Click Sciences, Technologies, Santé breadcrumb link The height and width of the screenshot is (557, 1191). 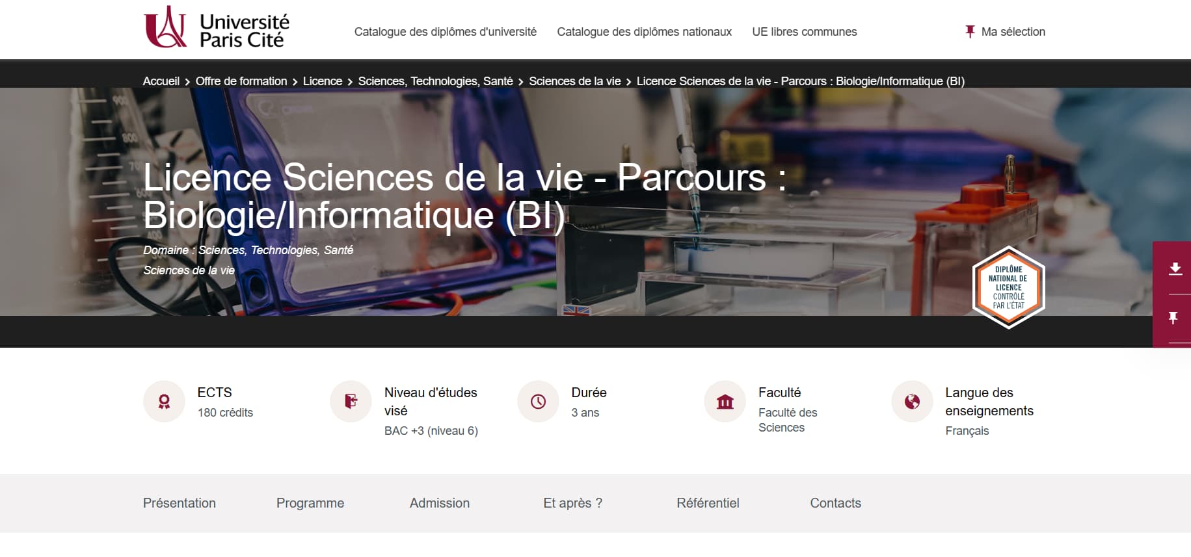pos(435,81)
